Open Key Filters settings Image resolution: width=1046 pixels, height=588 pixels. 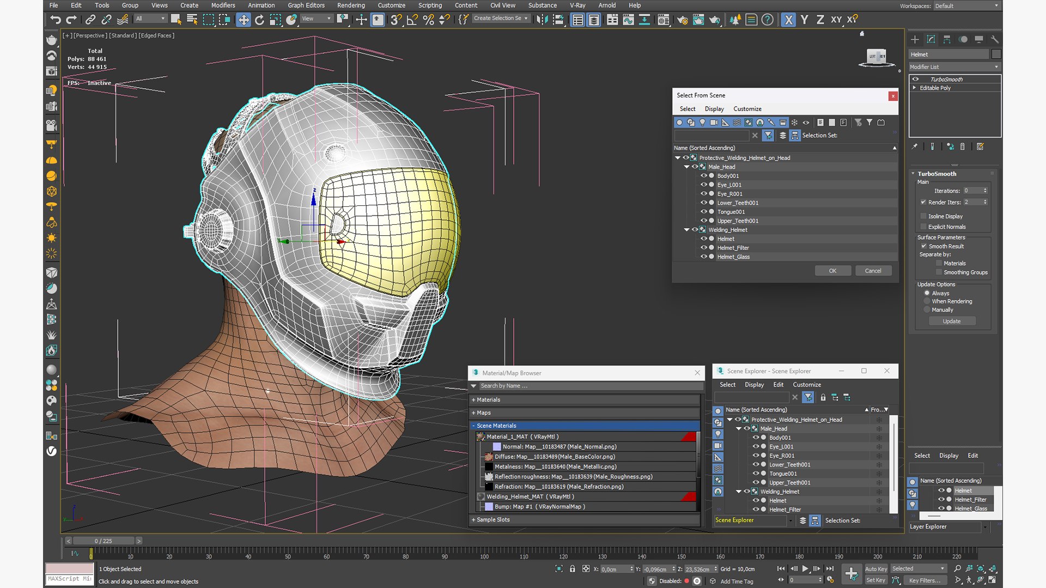pyautogui.click(x=925, y=580)
